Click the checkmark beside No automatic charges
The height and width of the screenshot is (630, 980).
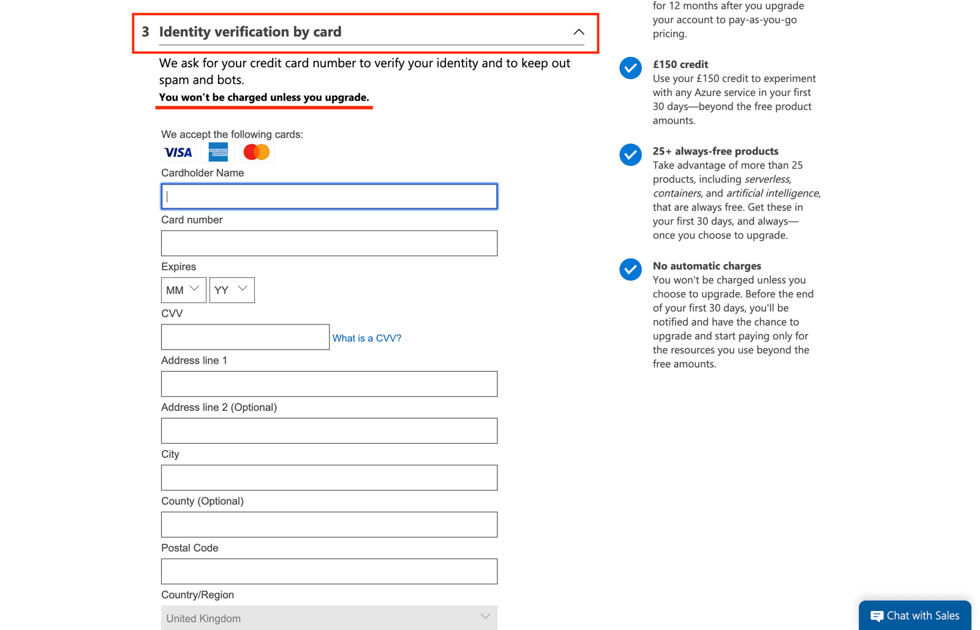pyautogui.click(x=630, y=269)
